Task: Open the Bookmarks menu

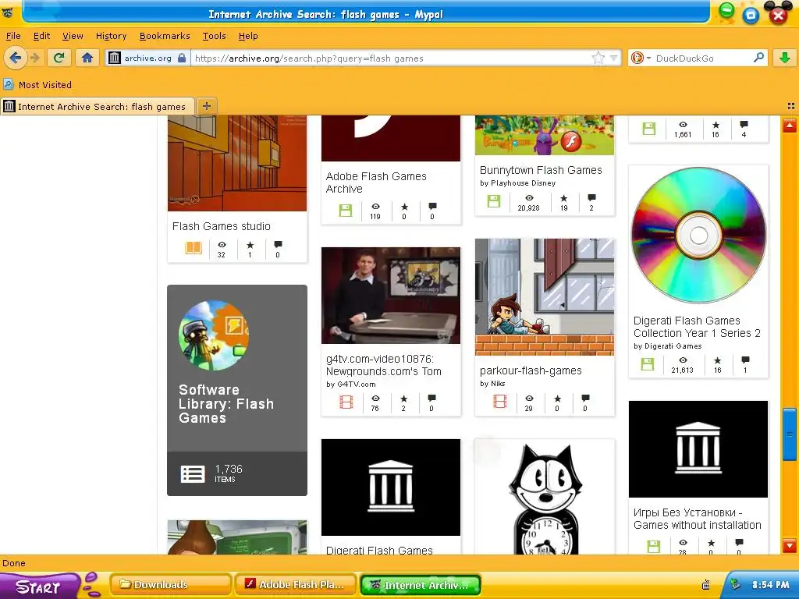Action: click(x=165, y=36)
